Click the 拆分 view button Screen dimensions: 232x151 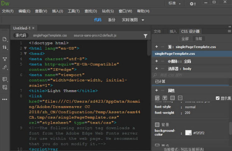[111, 20]
